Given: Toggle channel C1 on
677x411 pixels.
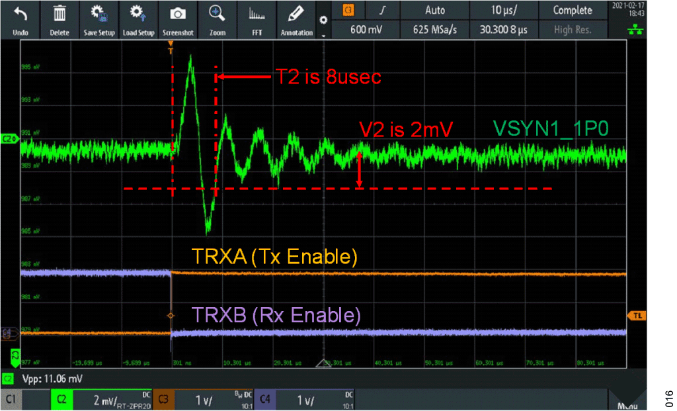Looking at the screenshot, I should [12, 400].
